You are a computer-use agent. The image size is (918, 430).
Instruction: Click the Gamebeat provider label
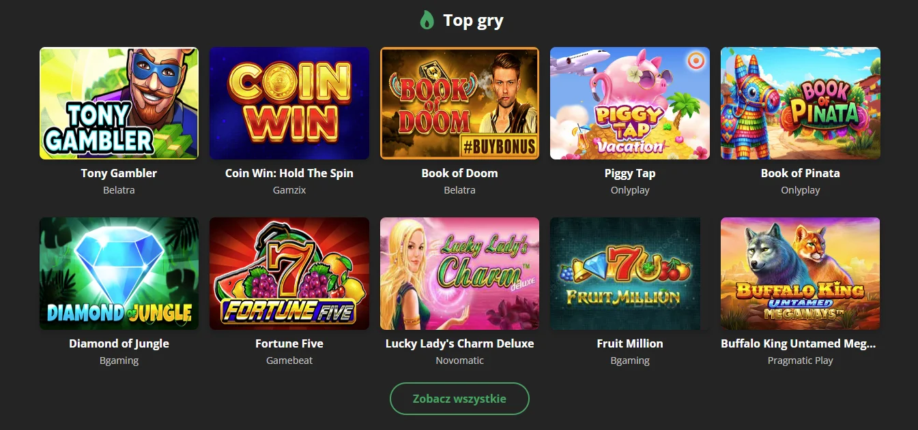click(x=289, y=360)
